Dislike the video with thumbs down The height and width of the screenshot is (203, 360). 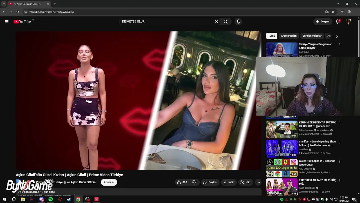[x=194, y=182]
